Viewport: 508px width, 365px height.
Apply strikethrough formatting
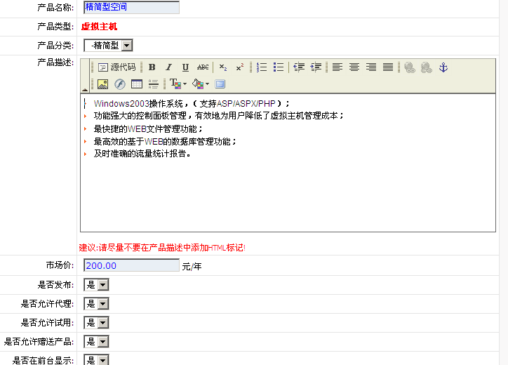pyautogui.click(x=203, y=67)
